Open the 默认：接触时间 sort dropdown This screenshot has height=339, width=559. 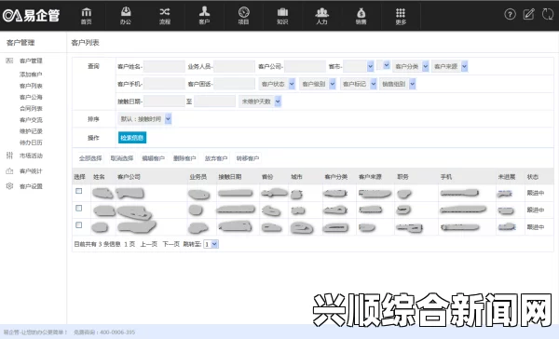pyautogui.click(x=144, y=119)
